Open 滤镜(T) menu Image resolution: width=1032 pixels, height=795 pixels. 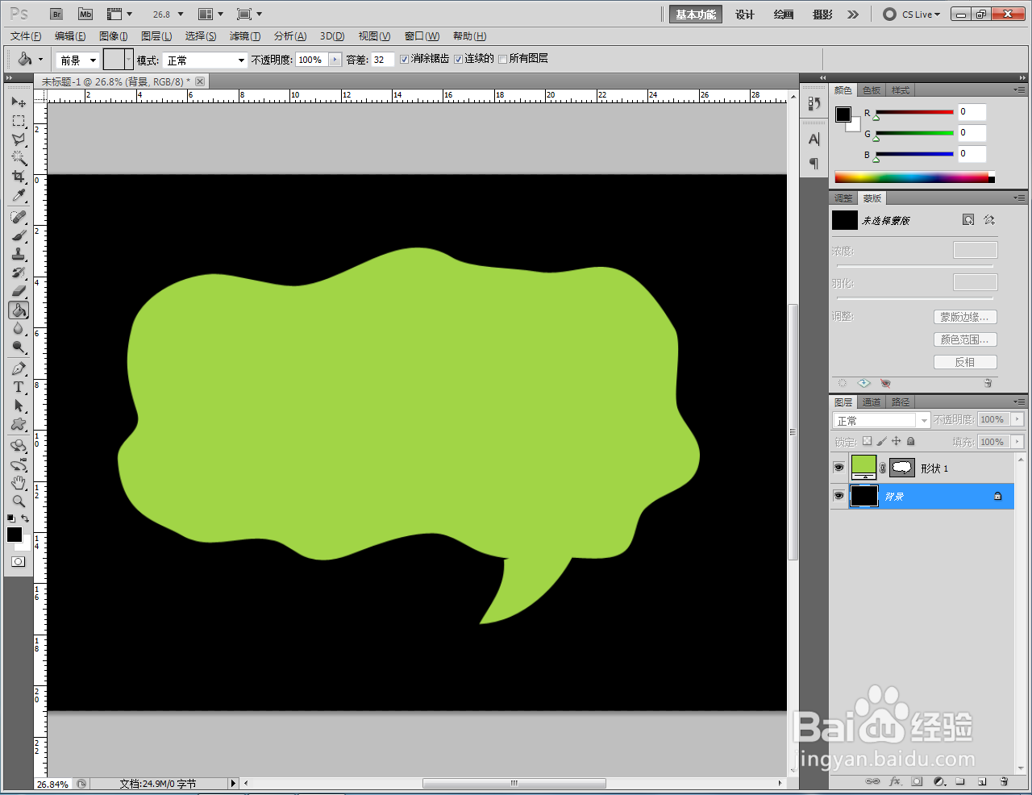[x=245, y=36]
